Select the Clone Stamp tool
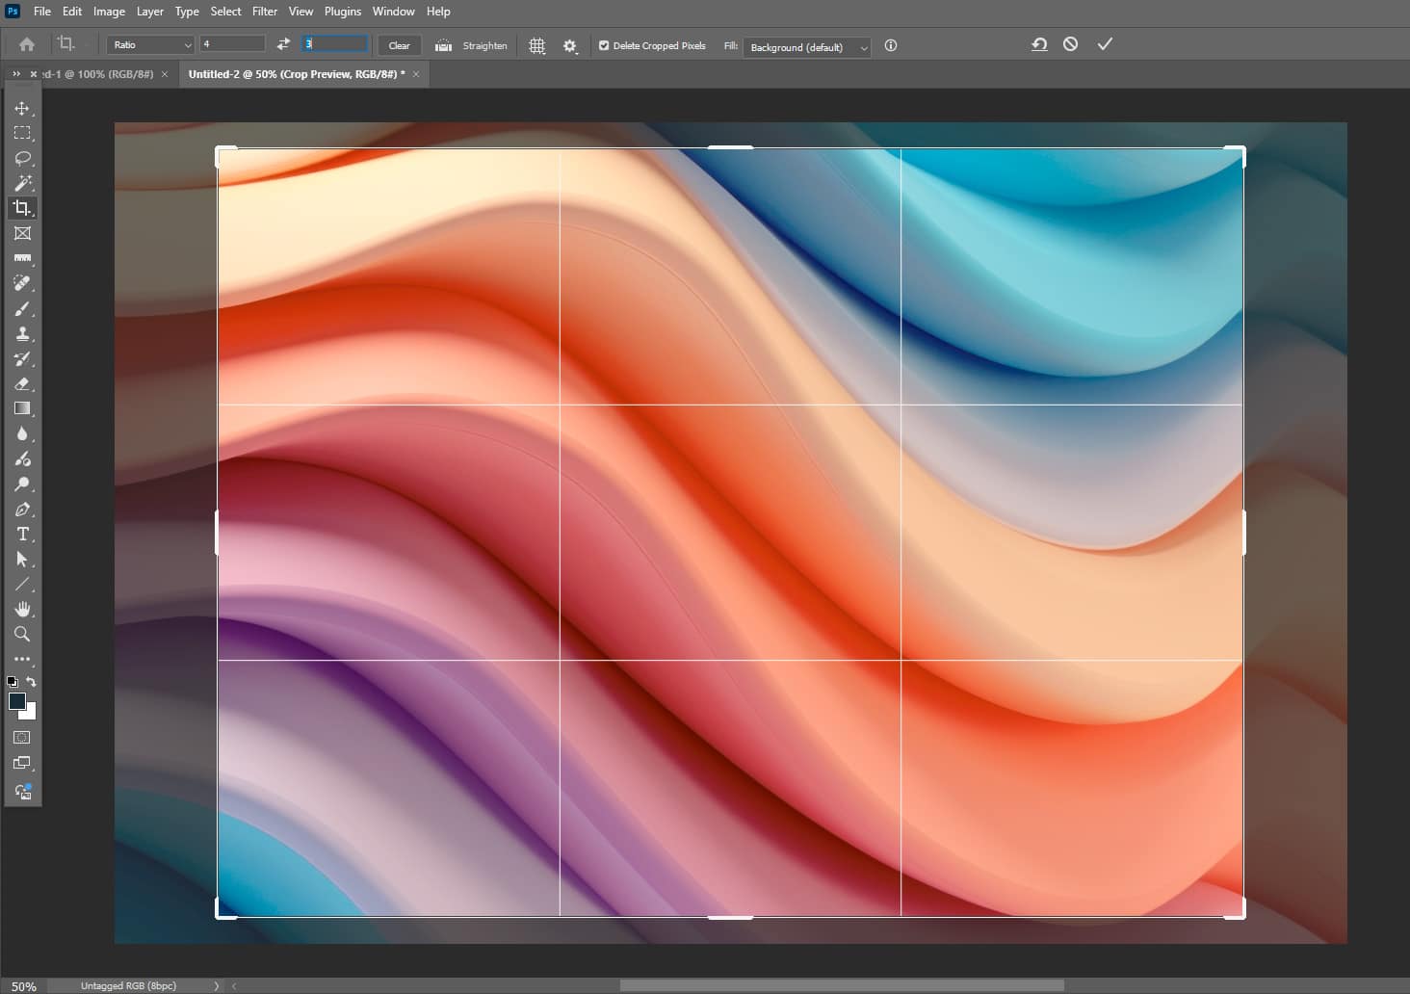The height and width of the screenshot is (994, 1410). tap(22, 334)
